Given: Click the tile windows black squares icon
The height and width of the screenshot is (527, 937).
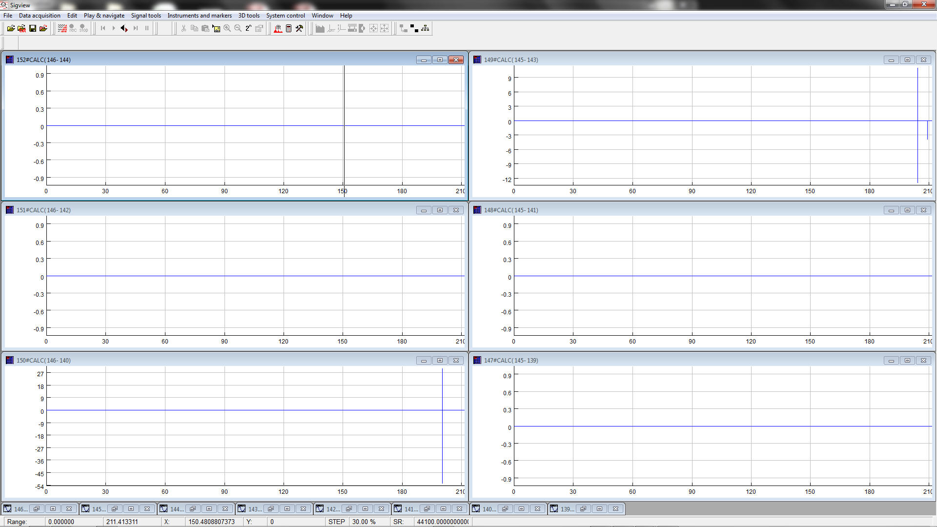Looking at the screenshot, I should (414, 28).
